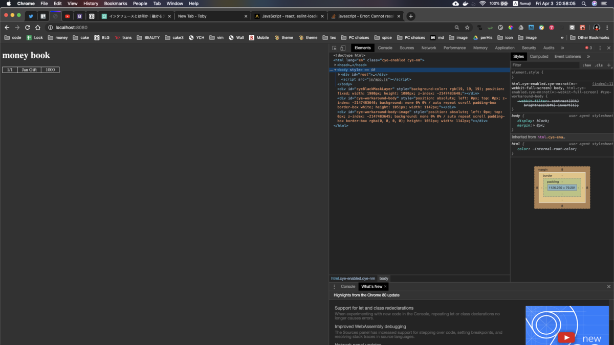
Task: Bookmark this page with the star icon
Action: point(467,28)
